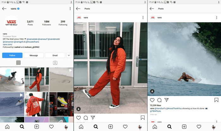The height and width of the screenshot is (131, 221).
Task: Open the 299 Following list
Action: 63,23
